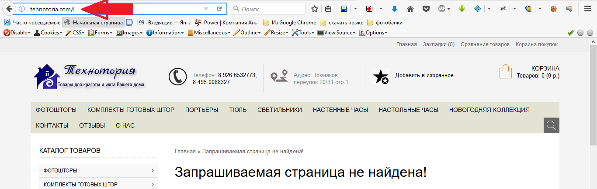Expand ФОТОШТОРЫ category in catalog sidebar

click(153, 171)
